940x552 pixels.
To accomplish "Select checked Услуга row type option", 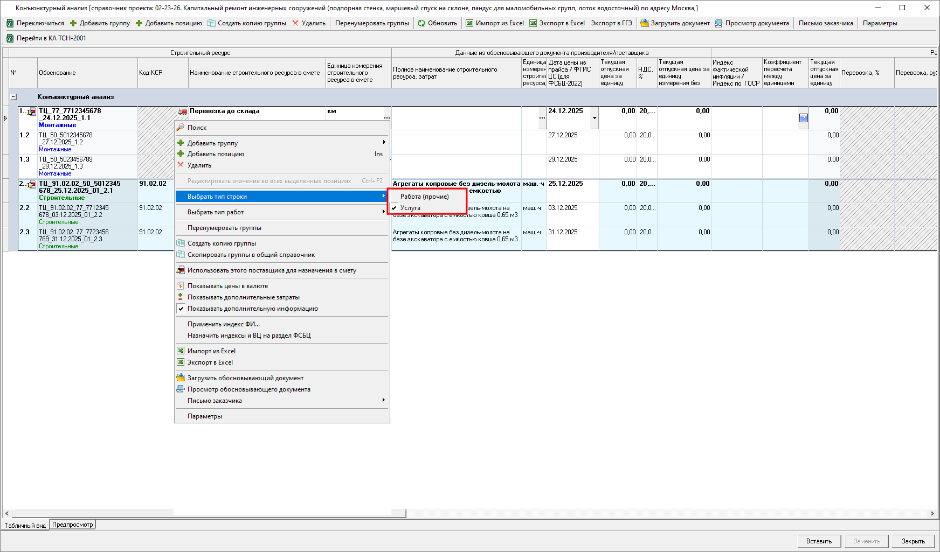I will tap(410, 208).
